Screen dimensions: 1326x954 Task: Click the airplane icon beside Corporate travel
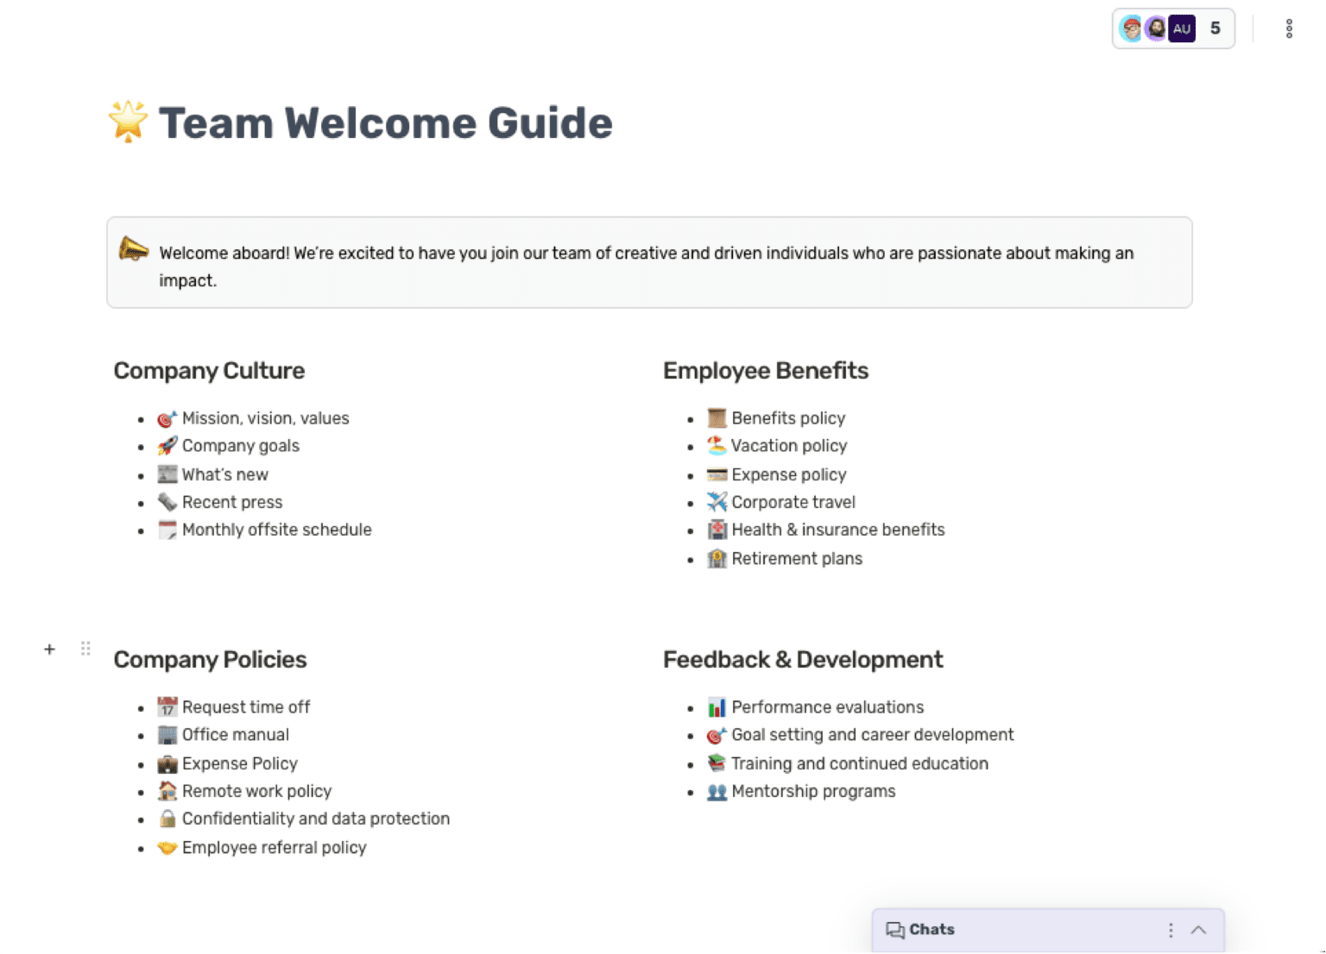(717, 502)
